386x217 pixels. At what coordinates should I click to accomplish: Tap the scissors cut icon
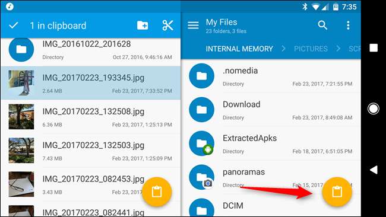[x=167, y=25]
